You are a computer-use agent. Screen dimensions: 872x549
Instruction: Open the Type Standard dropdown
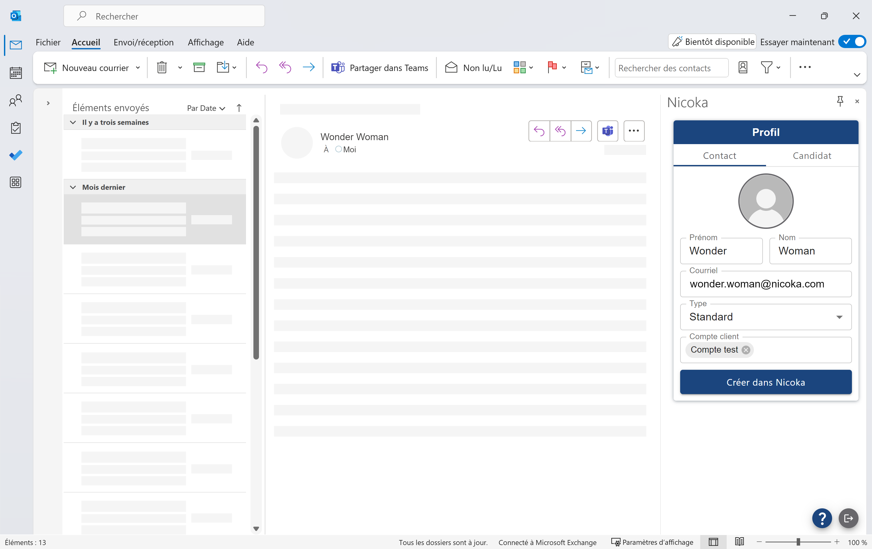tap(766, 317)
